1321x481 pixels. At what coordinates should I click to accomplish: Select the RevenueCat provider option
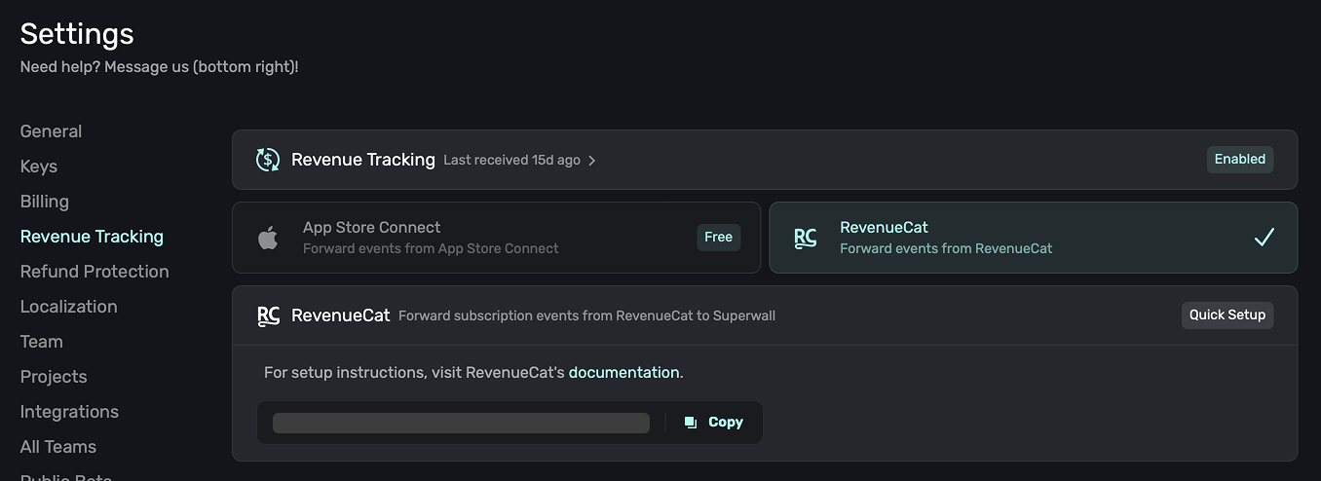click(x=1033, y=238)
